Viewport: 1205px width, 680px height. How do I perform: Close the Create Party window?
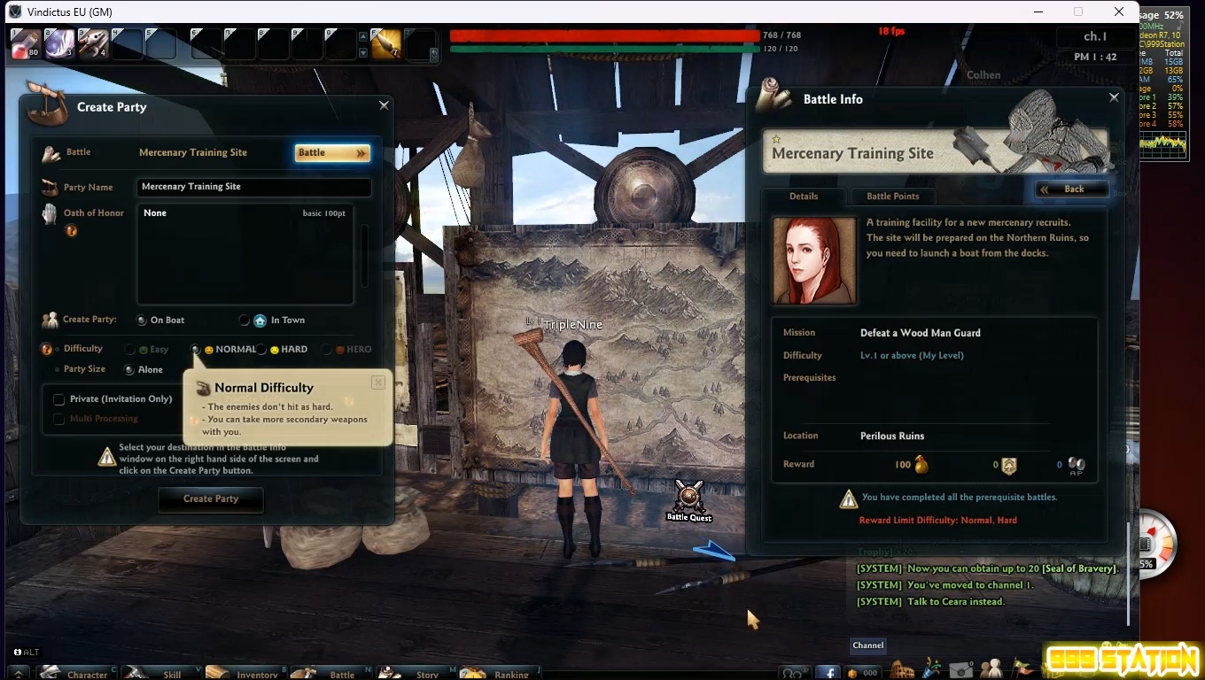point(384,105)
